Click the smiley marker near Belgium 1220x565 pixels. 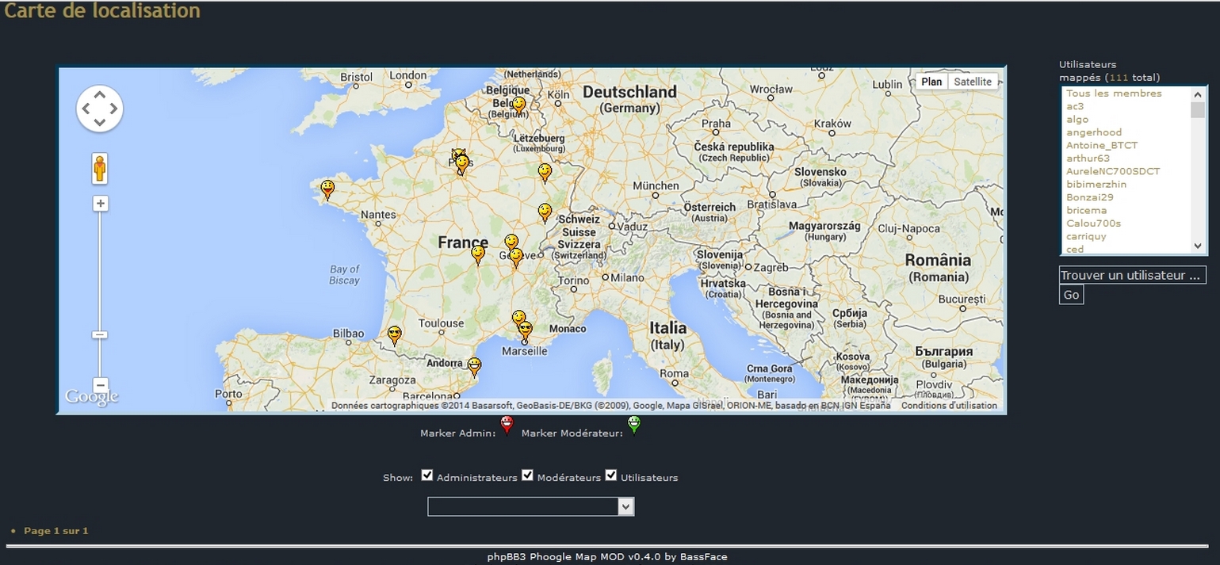coord(518,105)
